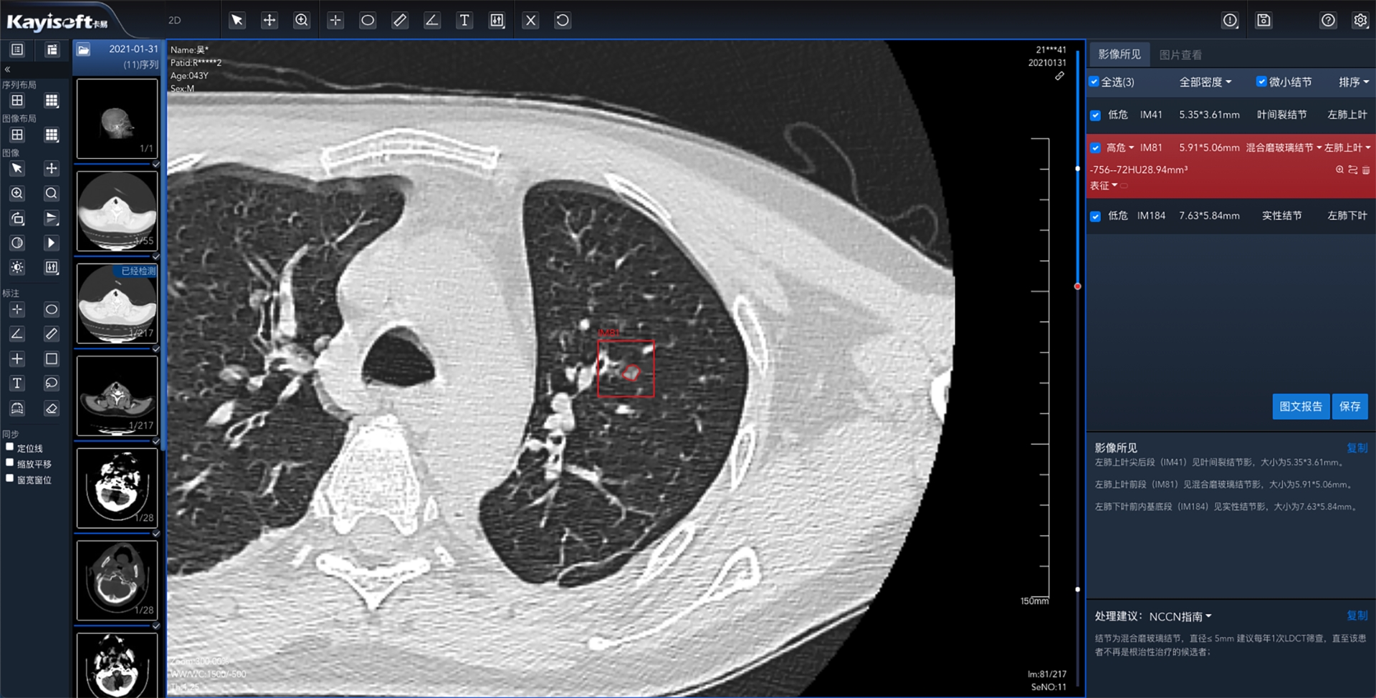
Task: Open the 全部密度 density dropdown
Action: pyautogui.click(x=1205, y=82)
